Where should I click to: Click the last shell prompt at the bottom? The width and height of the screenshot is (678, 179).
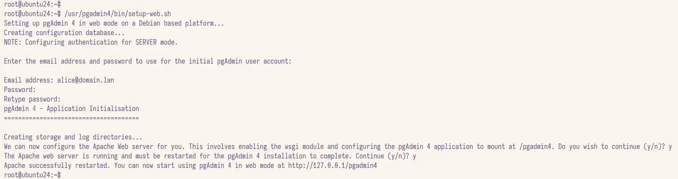click(x=32, y=175)
